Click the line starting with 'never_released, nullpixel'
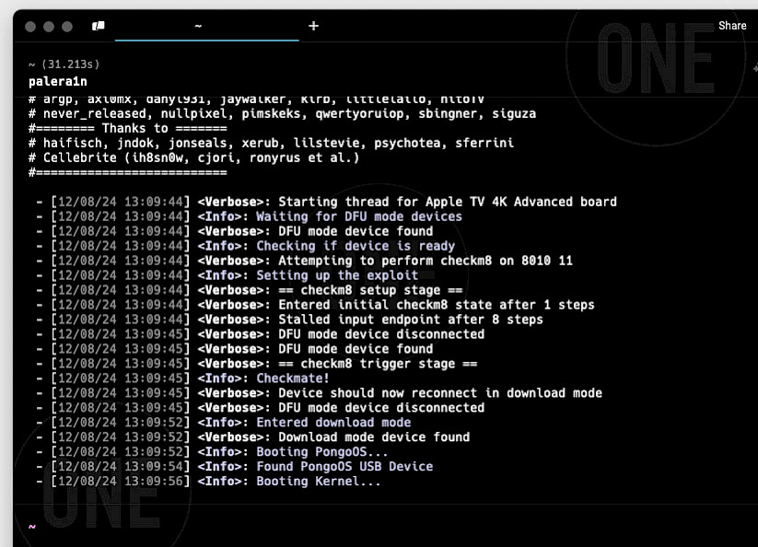 283,114
